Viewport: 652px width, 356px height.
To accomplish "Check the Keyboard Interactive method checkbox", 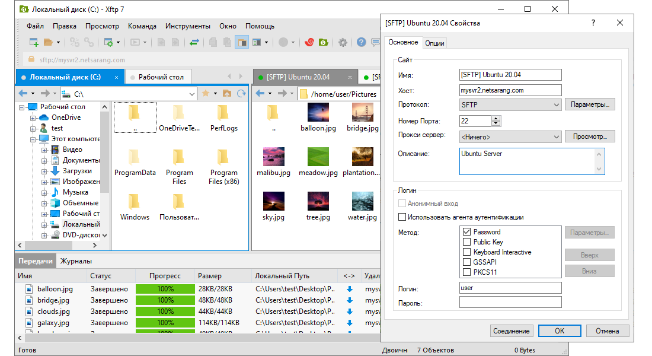I will pyautogui.click(x=466, y=252).
